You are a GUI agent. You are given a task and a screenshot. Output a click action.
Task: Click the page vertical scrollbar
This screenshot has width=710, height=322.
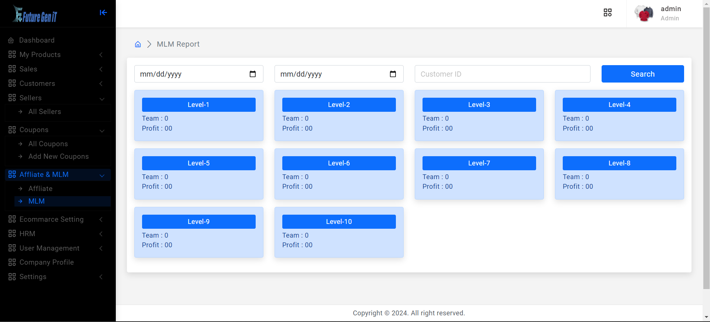[x=706, y=148]
